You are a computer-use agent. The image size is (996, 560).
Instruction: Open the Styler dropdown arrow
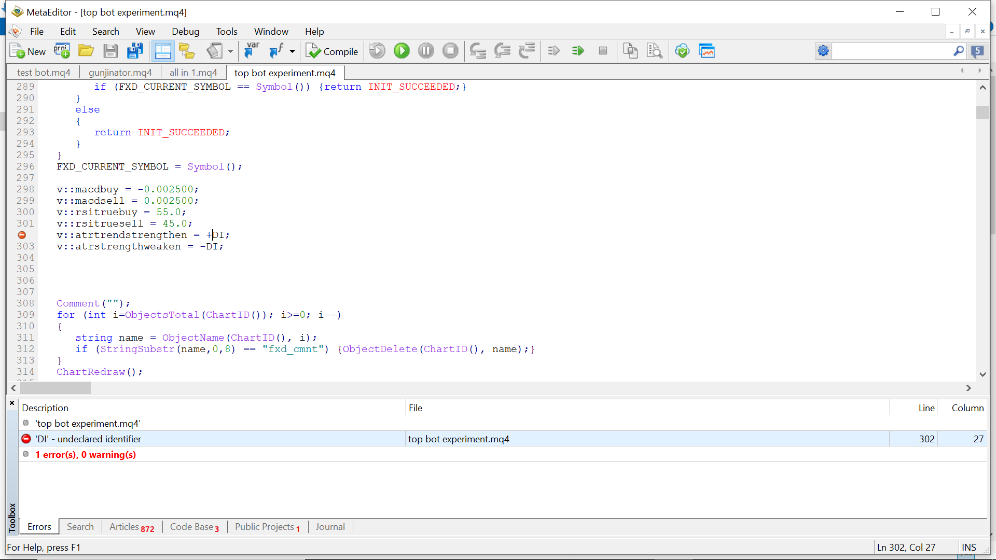point(230,51)
